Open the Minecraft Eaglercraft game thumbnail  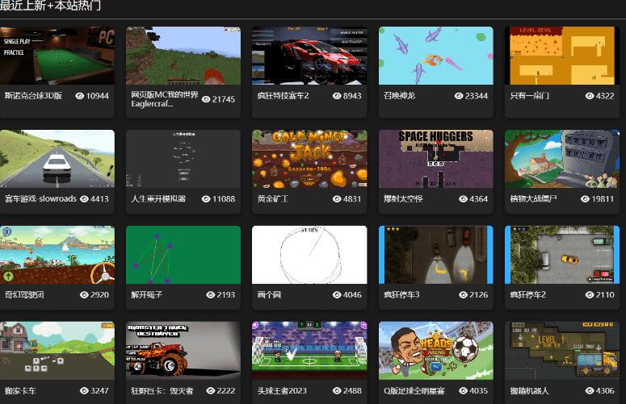[x=183, y=56]
